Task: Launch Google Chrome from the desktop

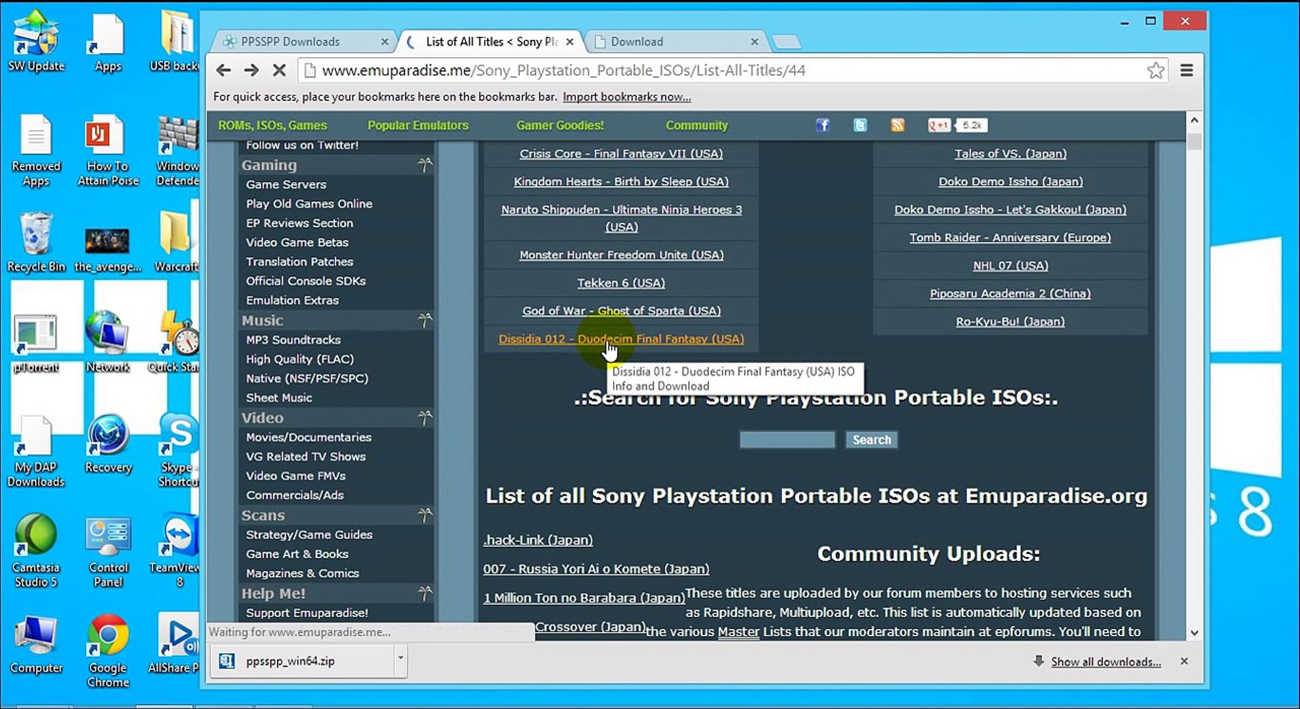Action: pos(108,650)
